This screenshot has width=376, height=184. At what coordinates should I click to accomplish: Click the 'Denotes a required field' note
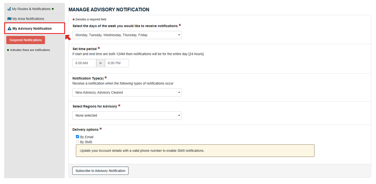pos(91,19)
